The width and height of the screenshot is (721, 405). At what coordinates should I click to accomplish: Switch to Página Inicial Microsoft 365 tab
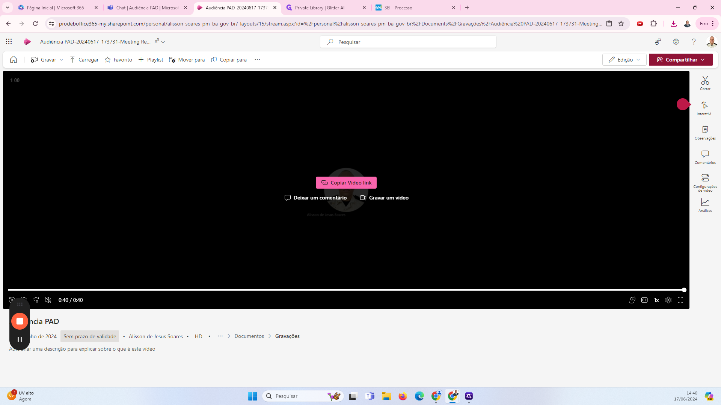click(55, 7)
